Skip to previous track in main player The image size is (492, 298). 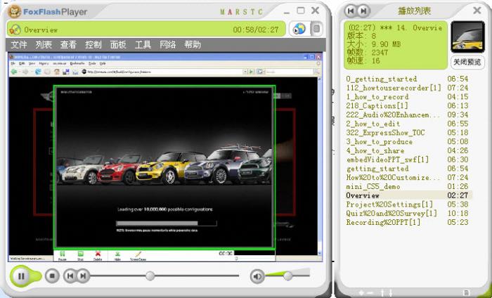pyautogui.click(x=70, y=276)
